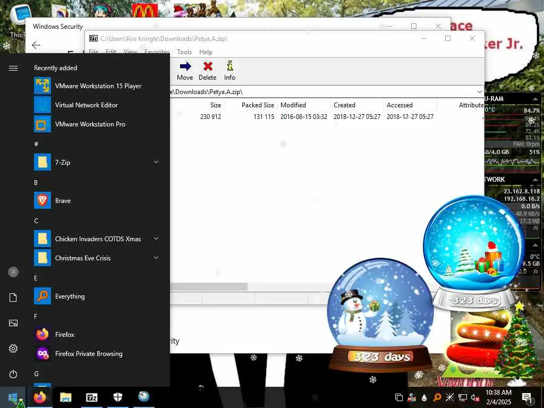This screenshot has height=408, width=544.
Task: Expand the 7-Zip folder chevron
Action: point(156,162)
